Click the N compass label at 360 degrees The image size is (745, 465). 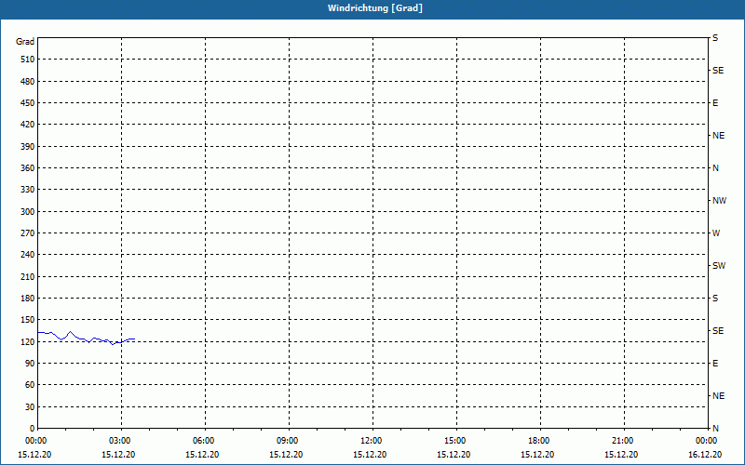pyautogui.click(x=715, y=168)
